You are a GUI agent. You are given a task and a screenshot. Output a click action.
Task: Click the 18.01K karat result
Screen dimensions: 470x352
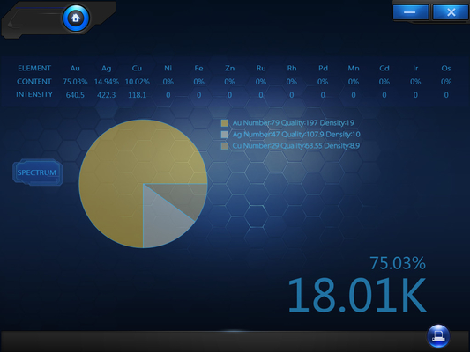tap(357, 295)
